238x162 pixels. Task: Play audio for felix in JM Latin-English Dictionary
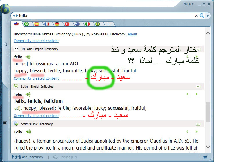(x=28, y=57)
